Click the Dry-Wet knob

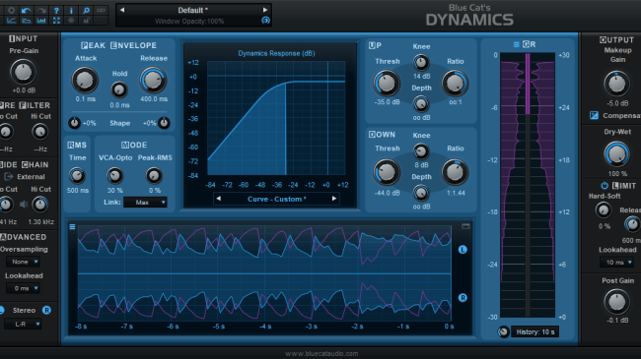coord(617,154)
